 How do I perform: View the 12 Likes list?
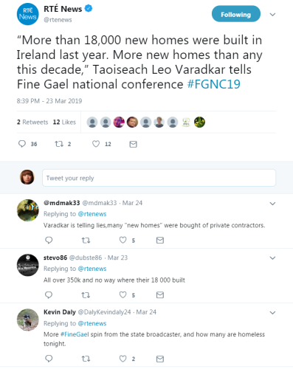64,122
